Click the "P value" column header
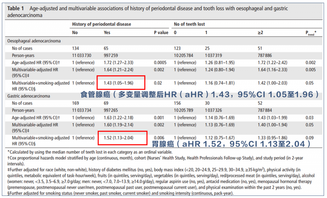Viewport: 327px width, 198px height. coord(161,32)
